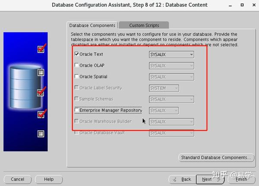Screen dimensions: 259x186
Task: Click the Back button's left arrow icon
Action: [174, 179]
